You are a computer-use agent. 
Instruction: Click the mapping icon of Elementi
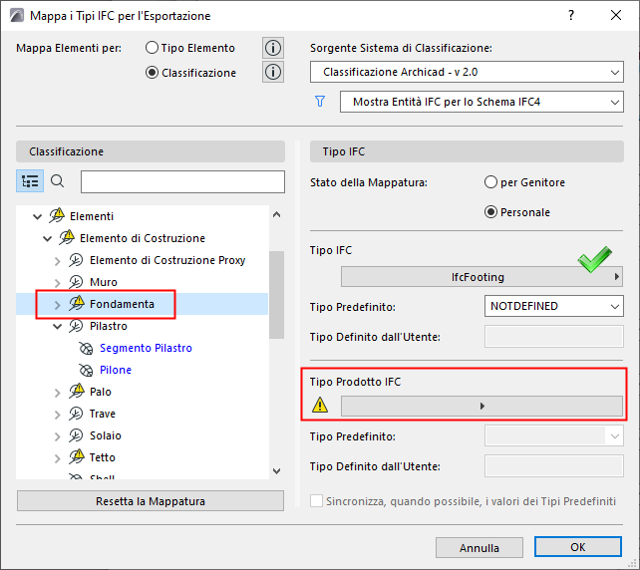[57, 215]
